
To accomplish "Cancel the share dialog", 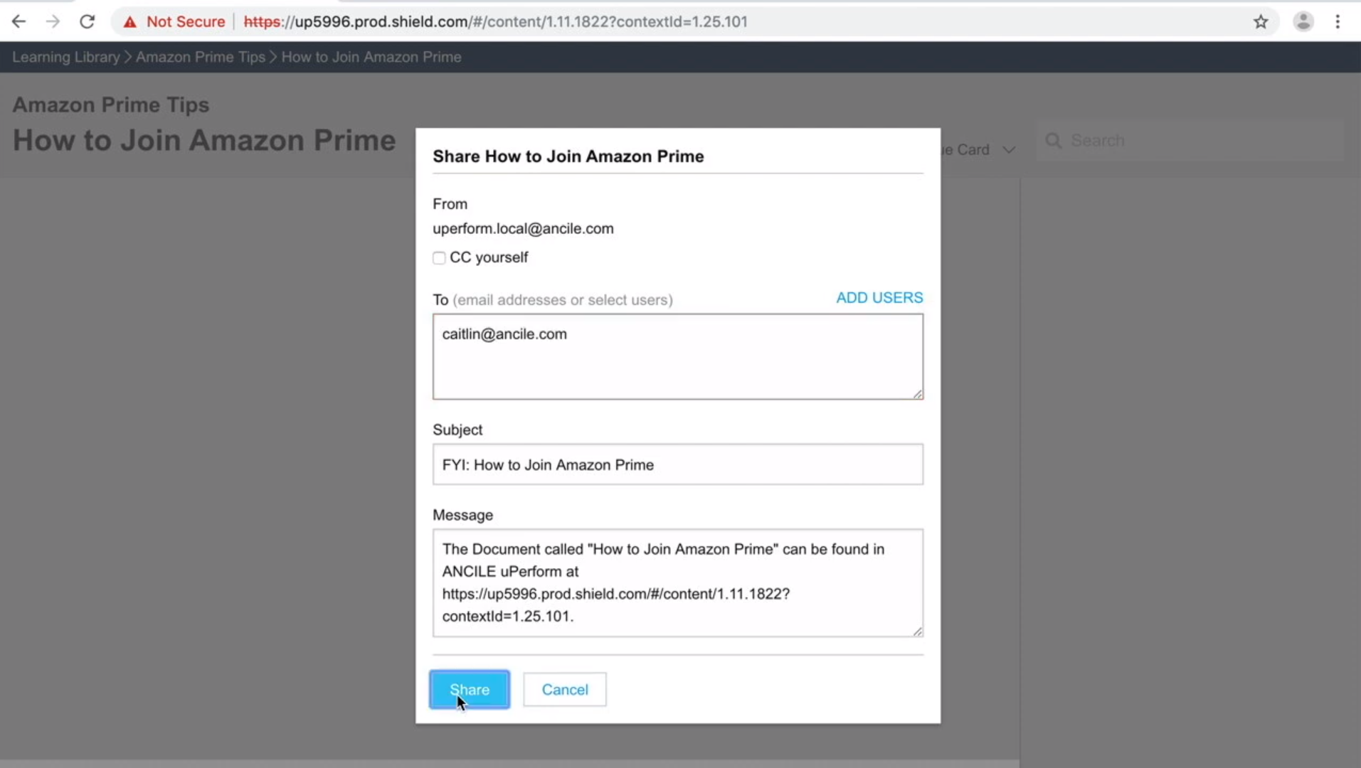I will (x=565, y=690).
